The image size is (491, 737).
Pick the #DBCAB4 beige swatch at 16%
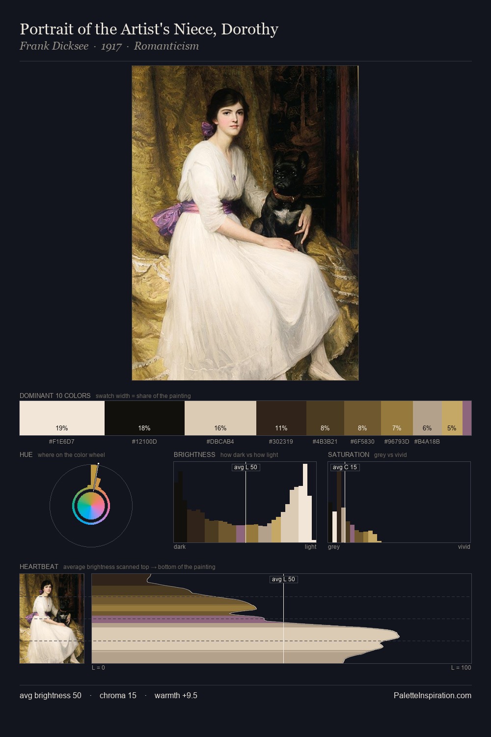(220, 418)
